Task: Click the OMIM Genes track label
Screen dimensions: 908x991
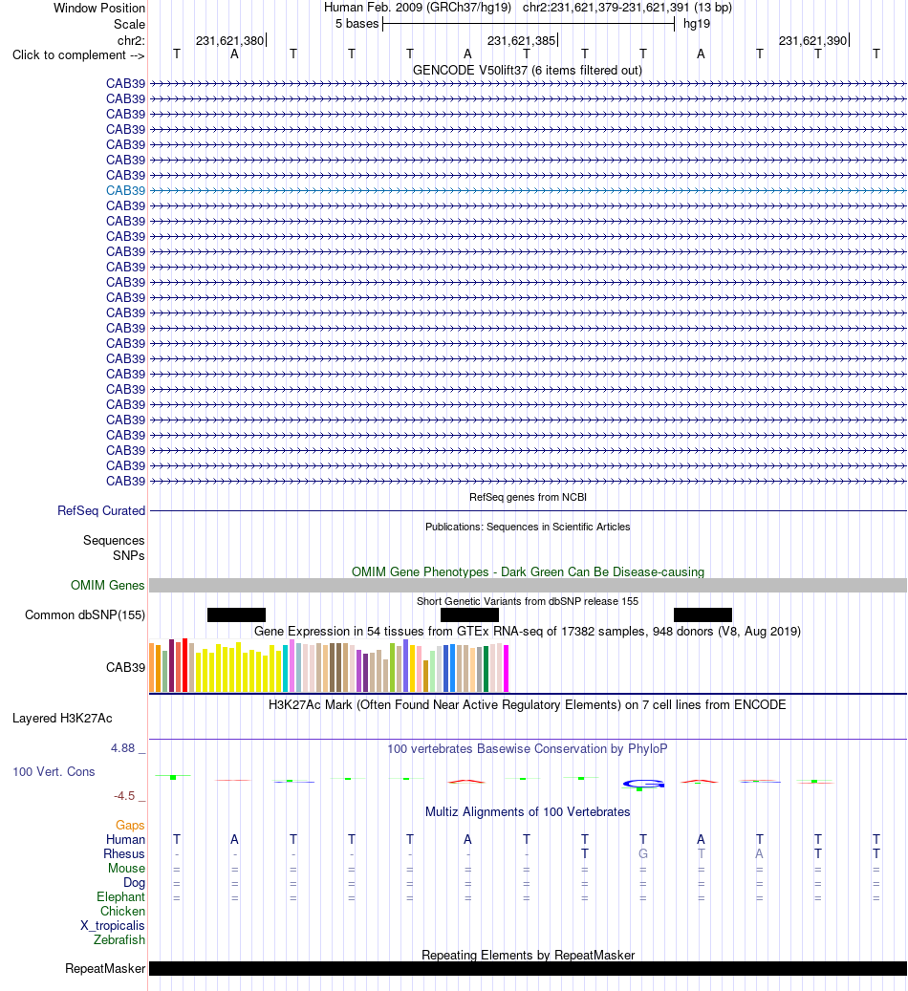Action: [107, 585]
